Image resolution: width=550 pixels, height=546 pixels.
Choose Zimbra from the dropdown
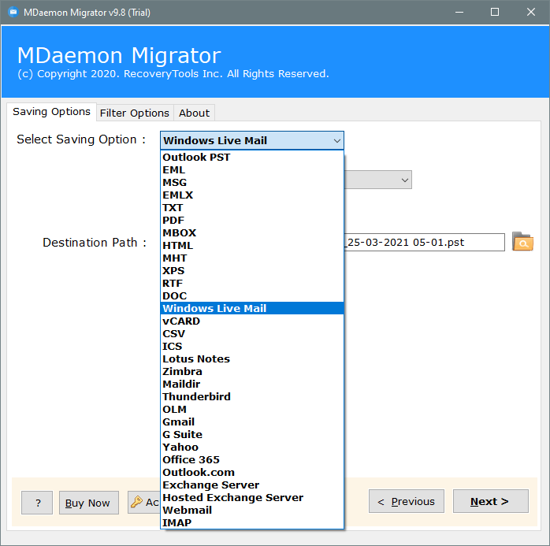252,371
